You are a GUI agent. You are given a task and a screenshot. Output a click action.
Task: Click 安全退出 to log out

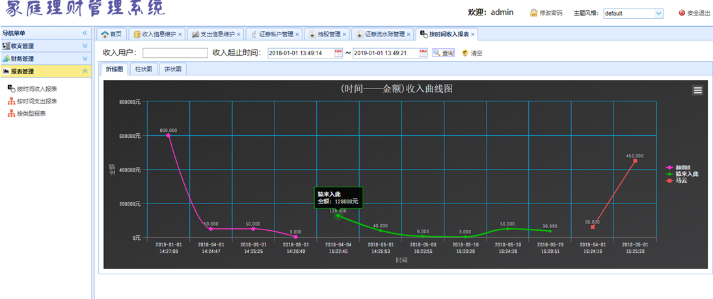click(699, 13)
